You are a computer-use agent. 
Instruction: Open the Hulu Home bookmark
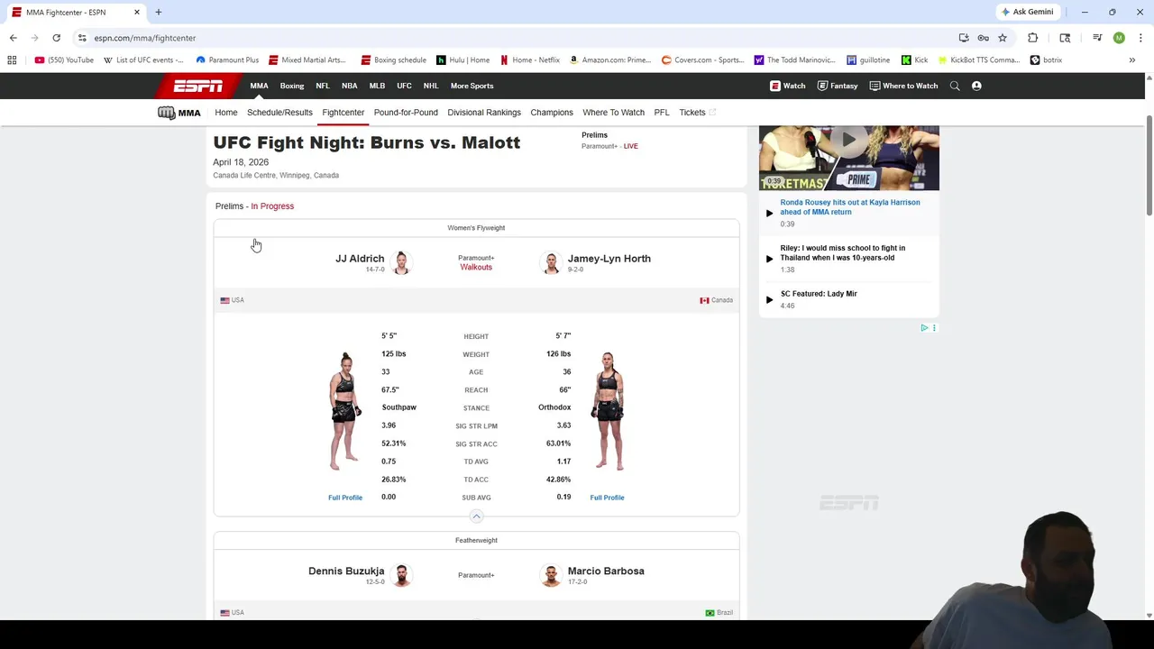[463, 59]
